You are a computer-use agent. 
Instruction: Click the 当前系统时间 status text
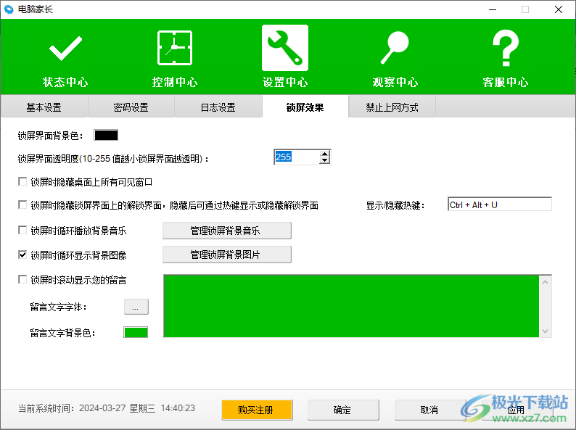107,408
